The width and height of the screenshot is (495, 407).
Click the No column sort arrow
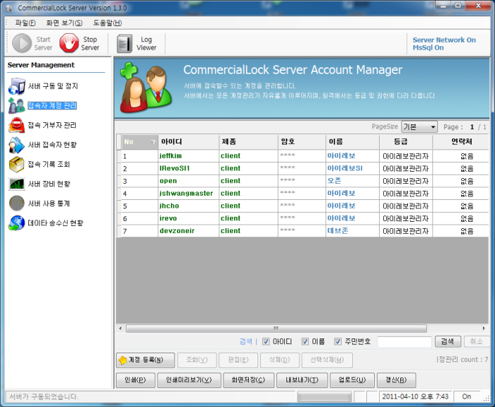[153, 141]
